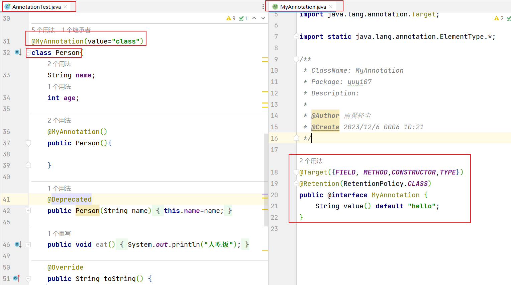This screenshot has height=285, width=511.
Task: Click the 2 warnings indicator in MyAnnotation
Action: click(499, 18)
